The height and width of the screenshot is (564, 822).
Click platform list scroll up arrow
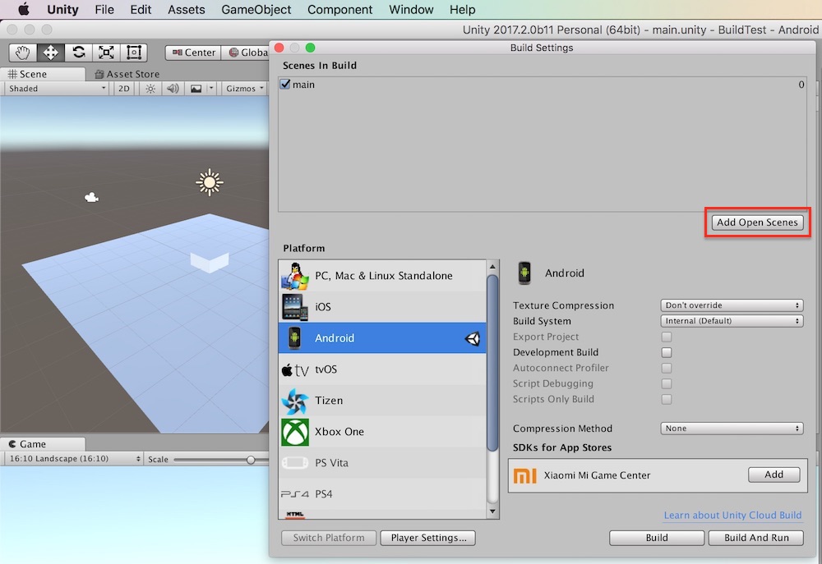(492, 267)
